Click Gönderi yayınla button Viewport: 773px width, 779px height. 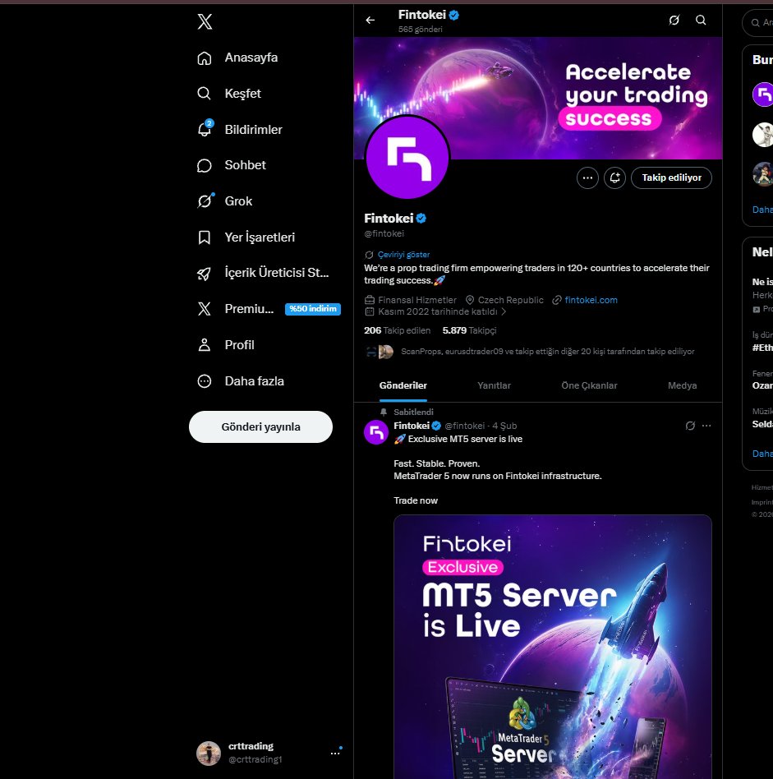[260, 426]
